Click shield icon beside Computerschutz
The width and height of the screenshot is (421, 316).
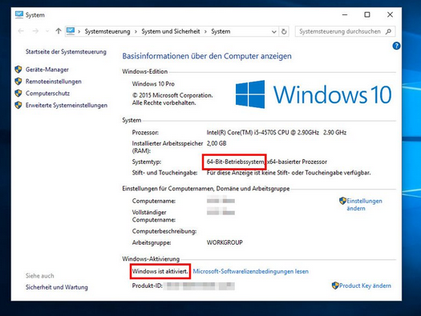[x=18, y=93]
